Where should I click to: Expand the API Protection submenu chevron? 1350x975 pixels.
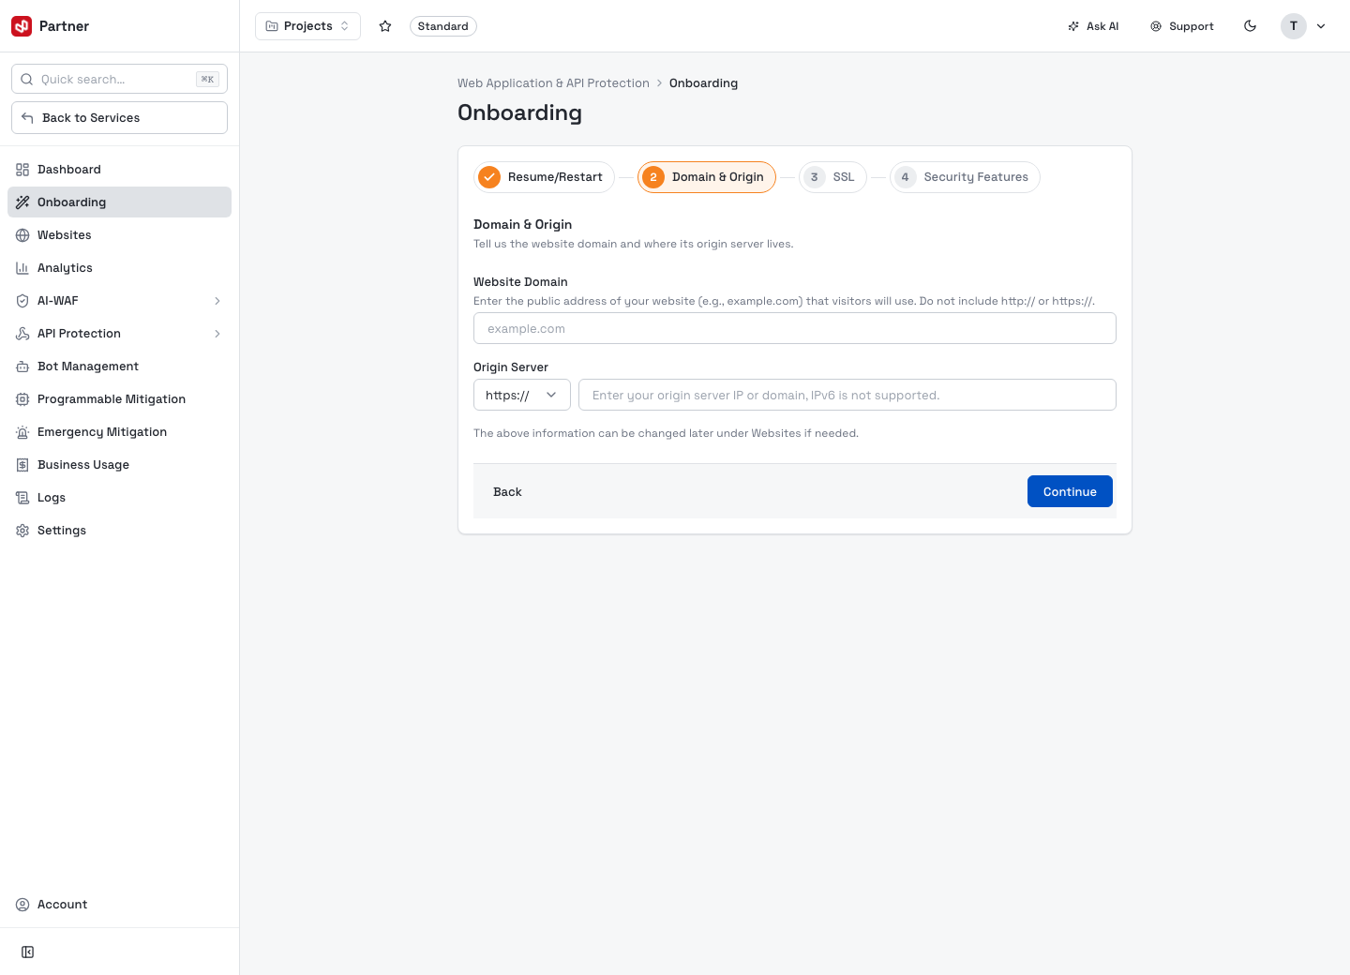pyautogui.click(x=217, y=334)
